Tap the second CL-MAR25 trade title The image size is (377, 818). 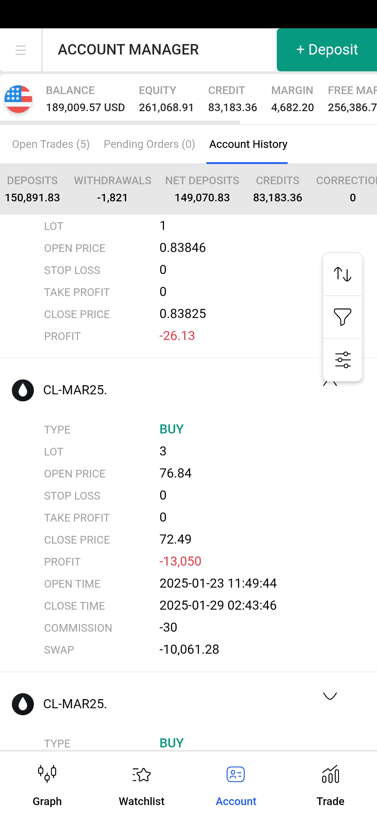(x=75, y=704)
